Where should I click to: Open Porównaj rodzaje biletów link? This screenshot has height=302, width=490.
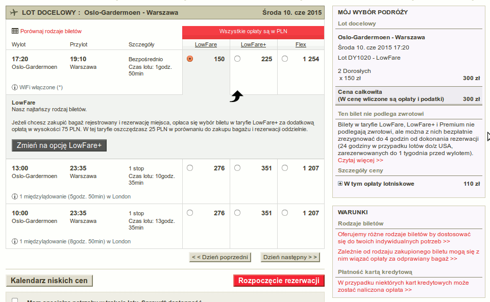tap(51, 31)
